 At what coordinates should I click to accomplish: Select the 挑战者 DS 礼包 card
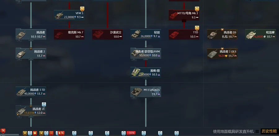(x=222, y=34)
